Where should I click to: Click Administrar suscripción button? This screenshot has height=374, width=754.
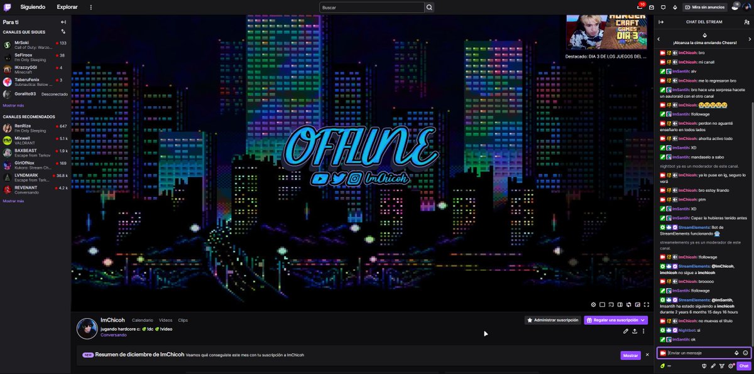click(553, 320)
